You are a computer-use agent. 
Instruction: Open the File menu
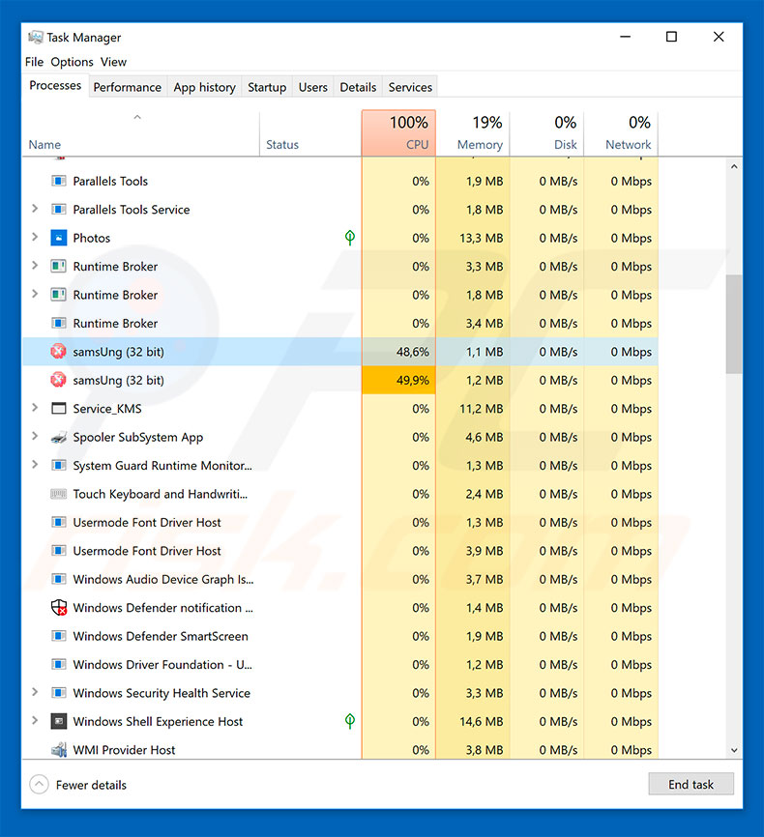click(x=34, y=62)
